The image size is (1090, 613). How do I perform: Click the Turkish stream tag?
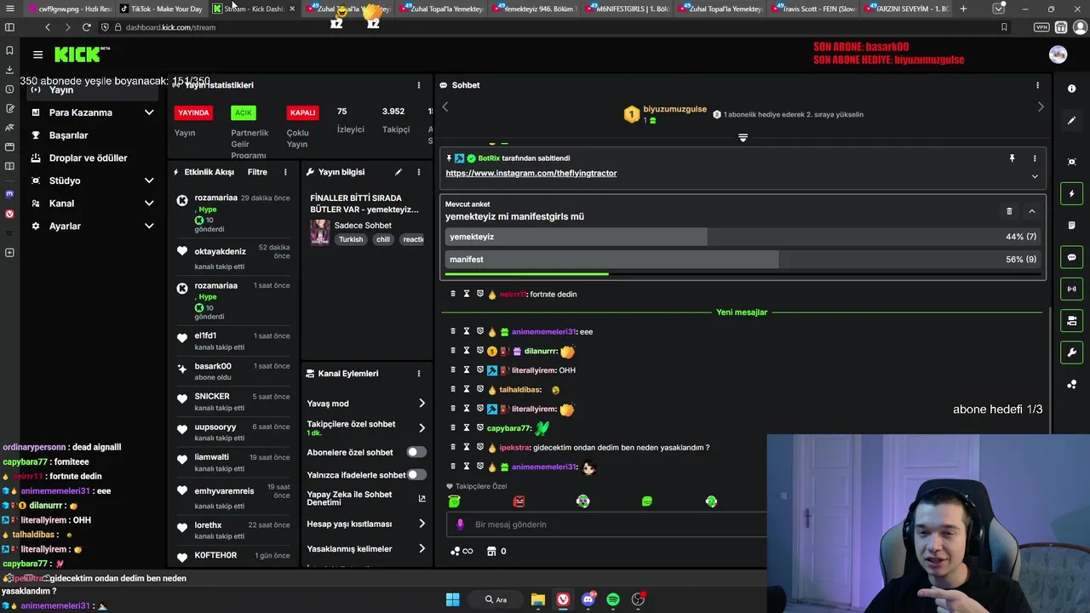(351, 239)
